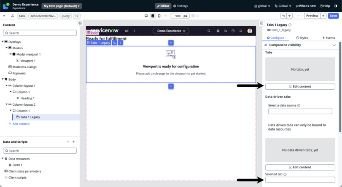
Task: Collapse the left content panel icon
Action: [80, 23]
